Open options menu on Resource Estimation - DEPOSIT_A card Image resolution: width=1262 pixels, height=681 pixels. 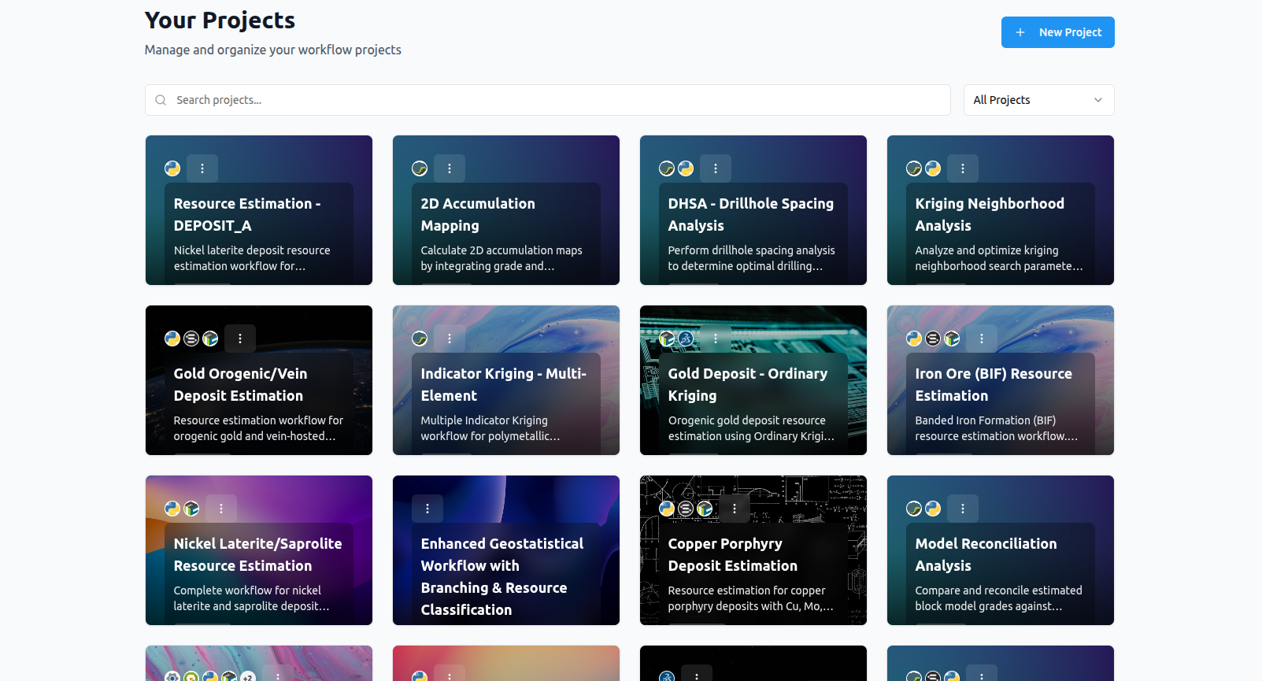pos(202,168)
